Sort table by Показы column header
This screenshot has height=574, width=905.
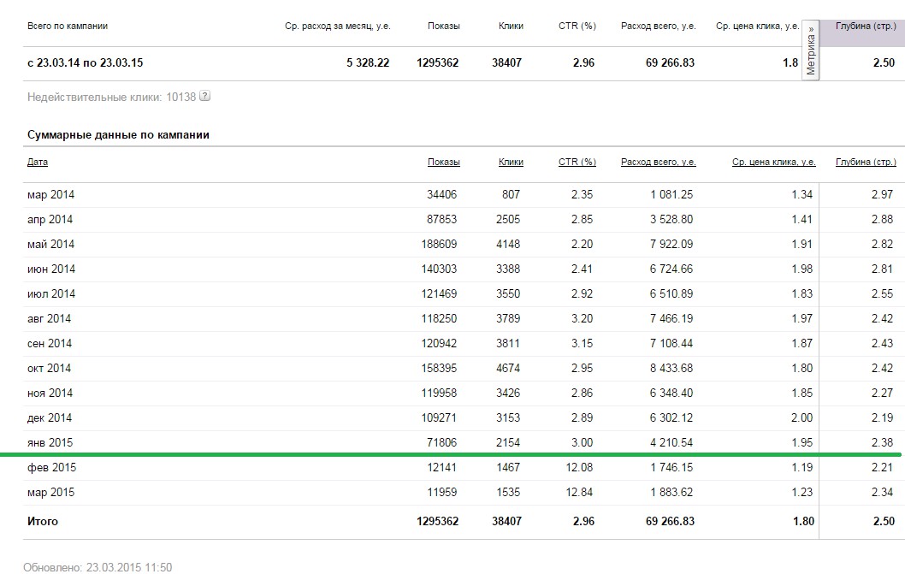point(443,163)
